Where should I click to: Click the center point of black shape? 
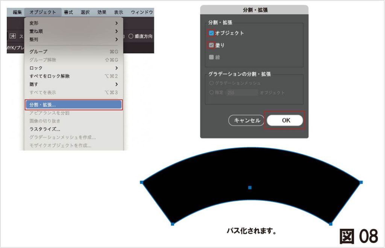(x=250, y=188)
